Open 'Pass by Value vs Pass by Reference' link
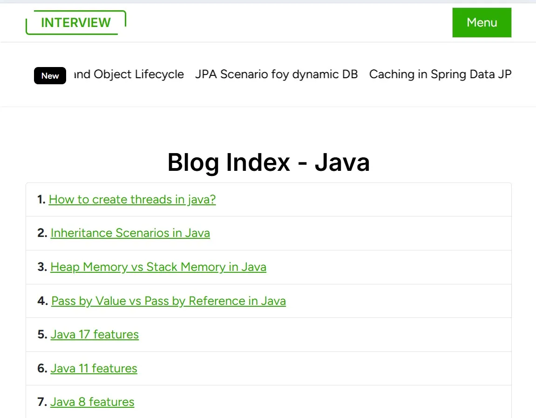536x418 pixels. pyautogui.click(x=169, y=301)
